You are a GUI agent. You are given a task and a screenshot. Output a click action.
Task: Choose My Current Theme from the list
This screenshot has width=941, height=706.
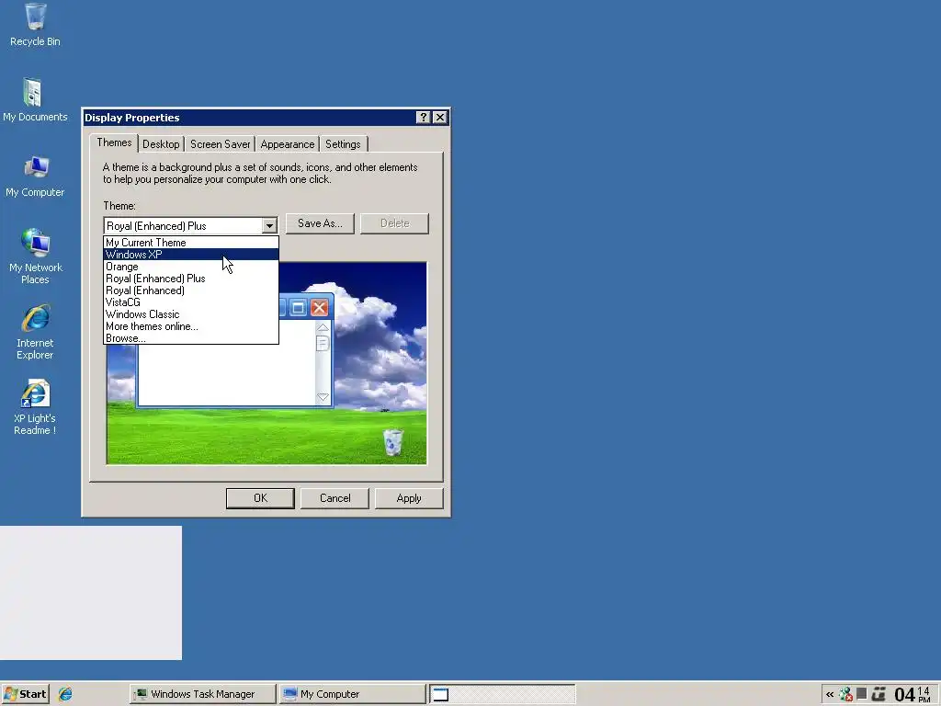click(191, 243)
